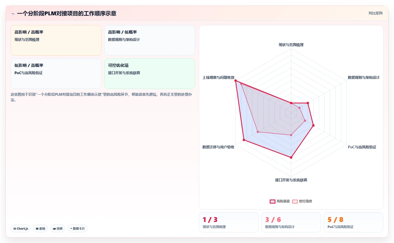Toggle the 风险暴露 legend swatch
The width and height of the screenshot is (394, 243).
[272, 202]
